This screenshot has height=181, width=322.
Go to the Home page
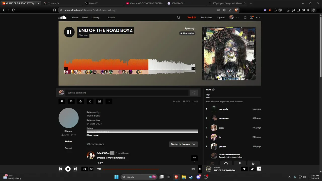(75, 17)
